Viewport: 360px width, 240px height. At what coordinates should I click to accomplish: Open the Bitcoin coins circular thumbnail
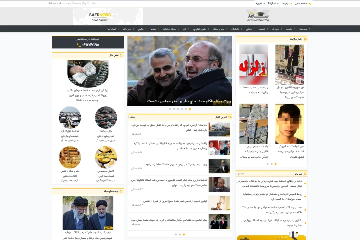(x=106, y=157)
